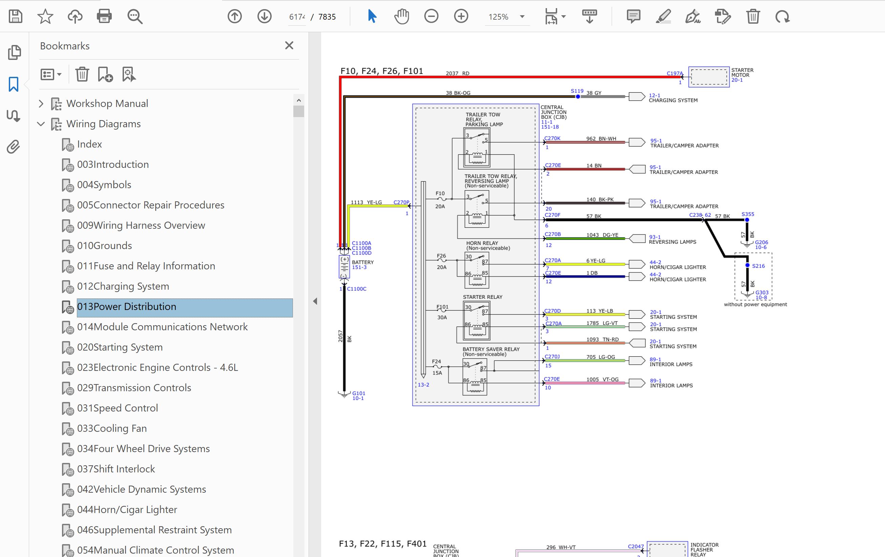
Task: Collapse navigation pane with left arrow
Action: tap(315, 302)
